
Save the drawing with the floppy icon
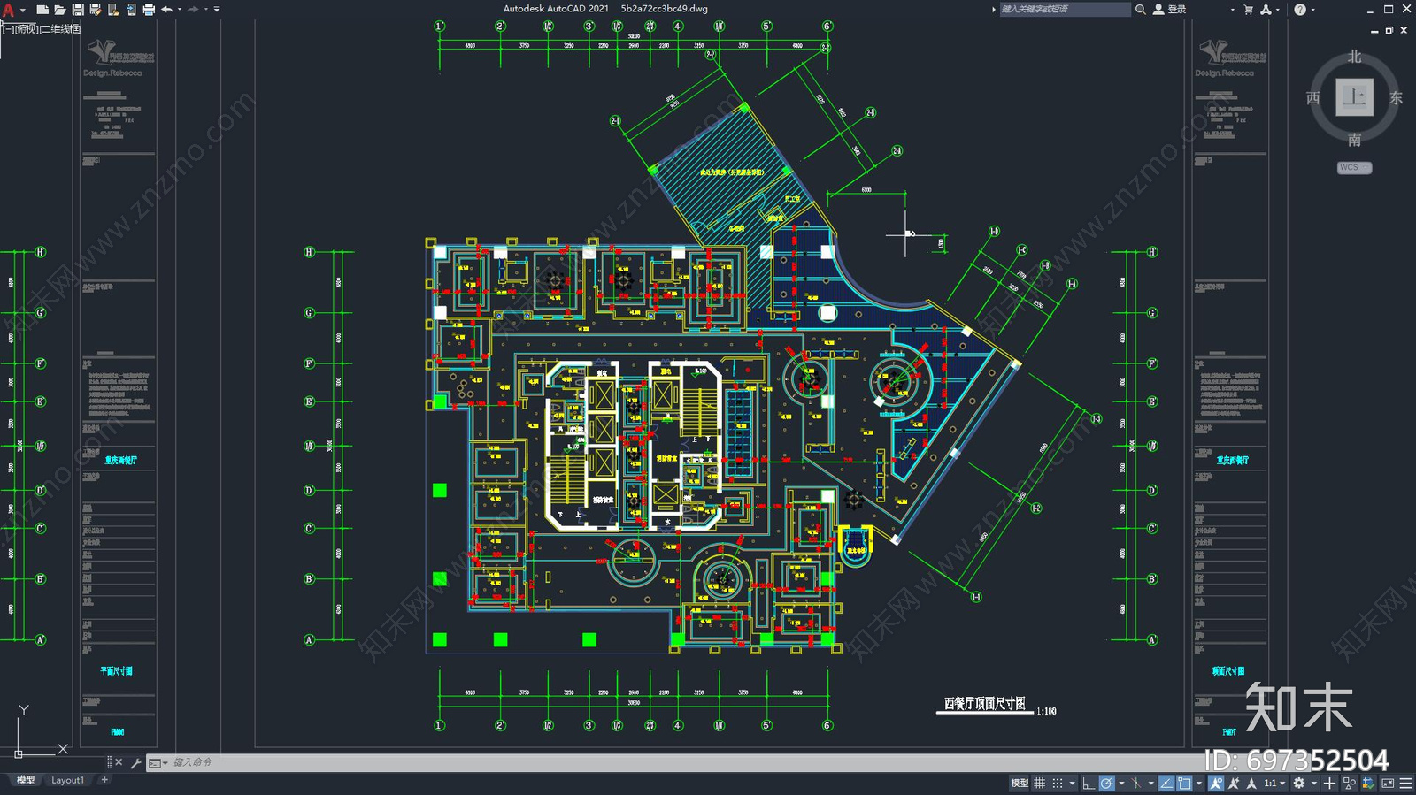pyautogui.click(x=78, y=10)
